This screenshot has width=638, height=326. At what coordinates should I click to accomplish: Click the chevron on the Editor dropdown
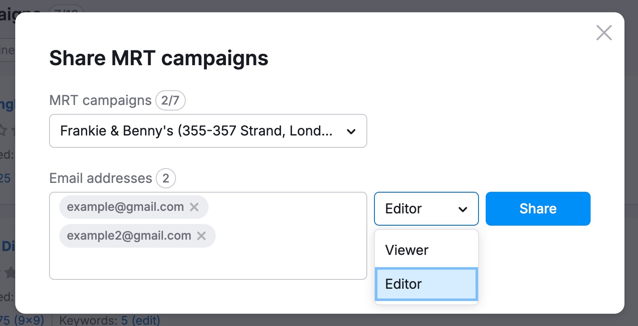click(463, 209)
